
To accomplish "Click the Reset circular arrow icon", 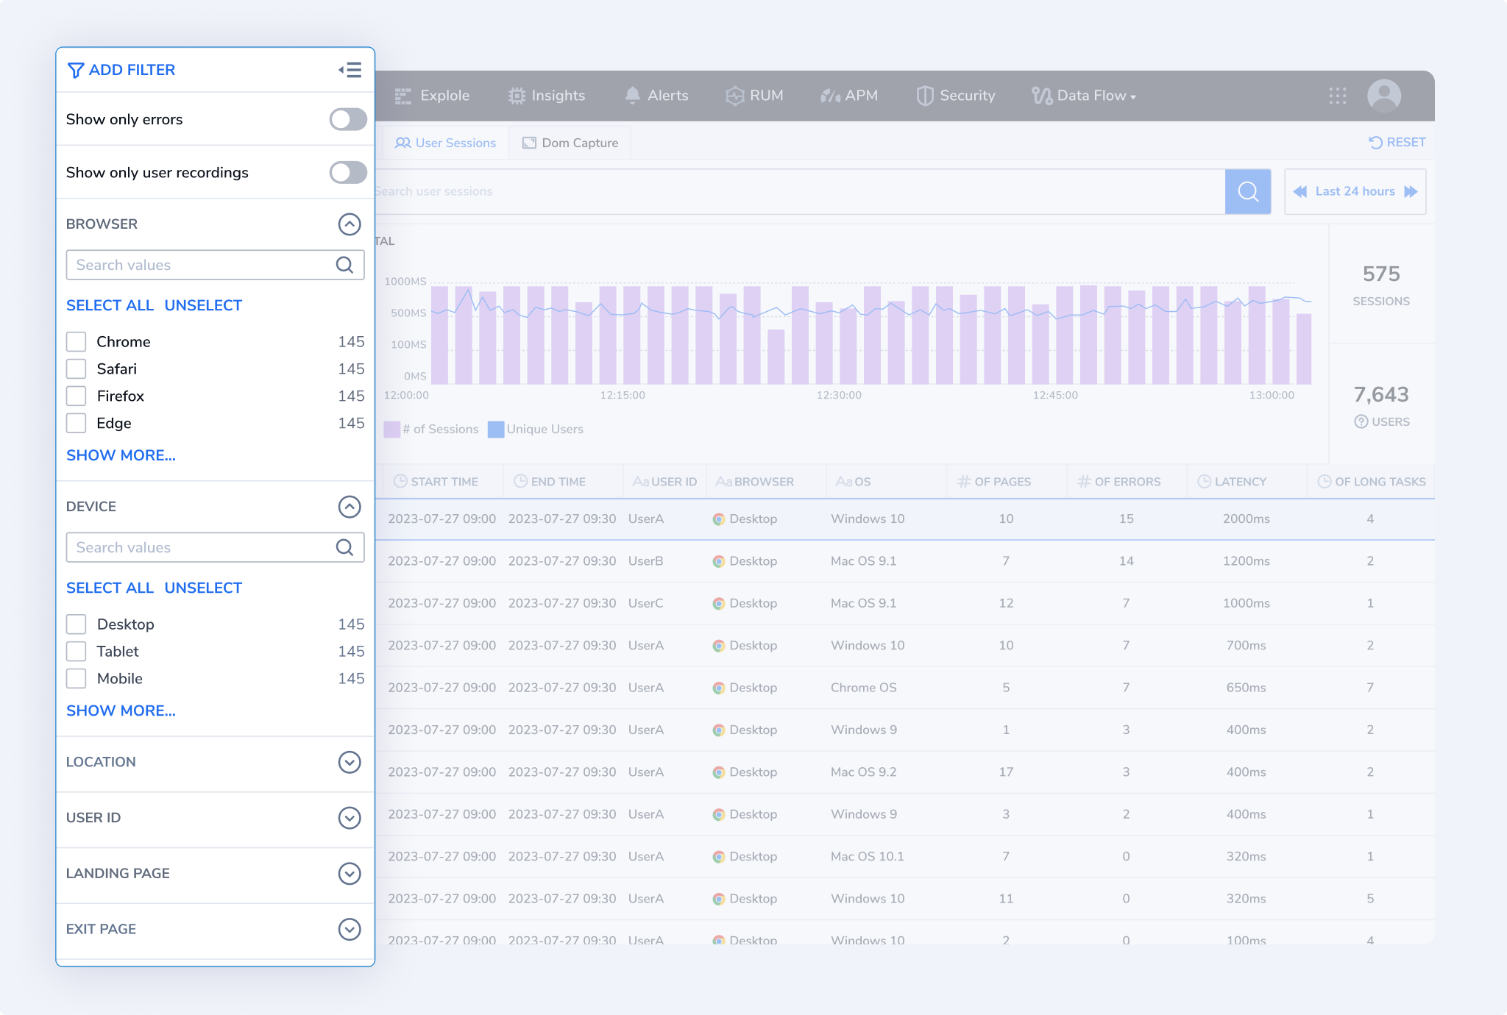I will pos(1375,143).
